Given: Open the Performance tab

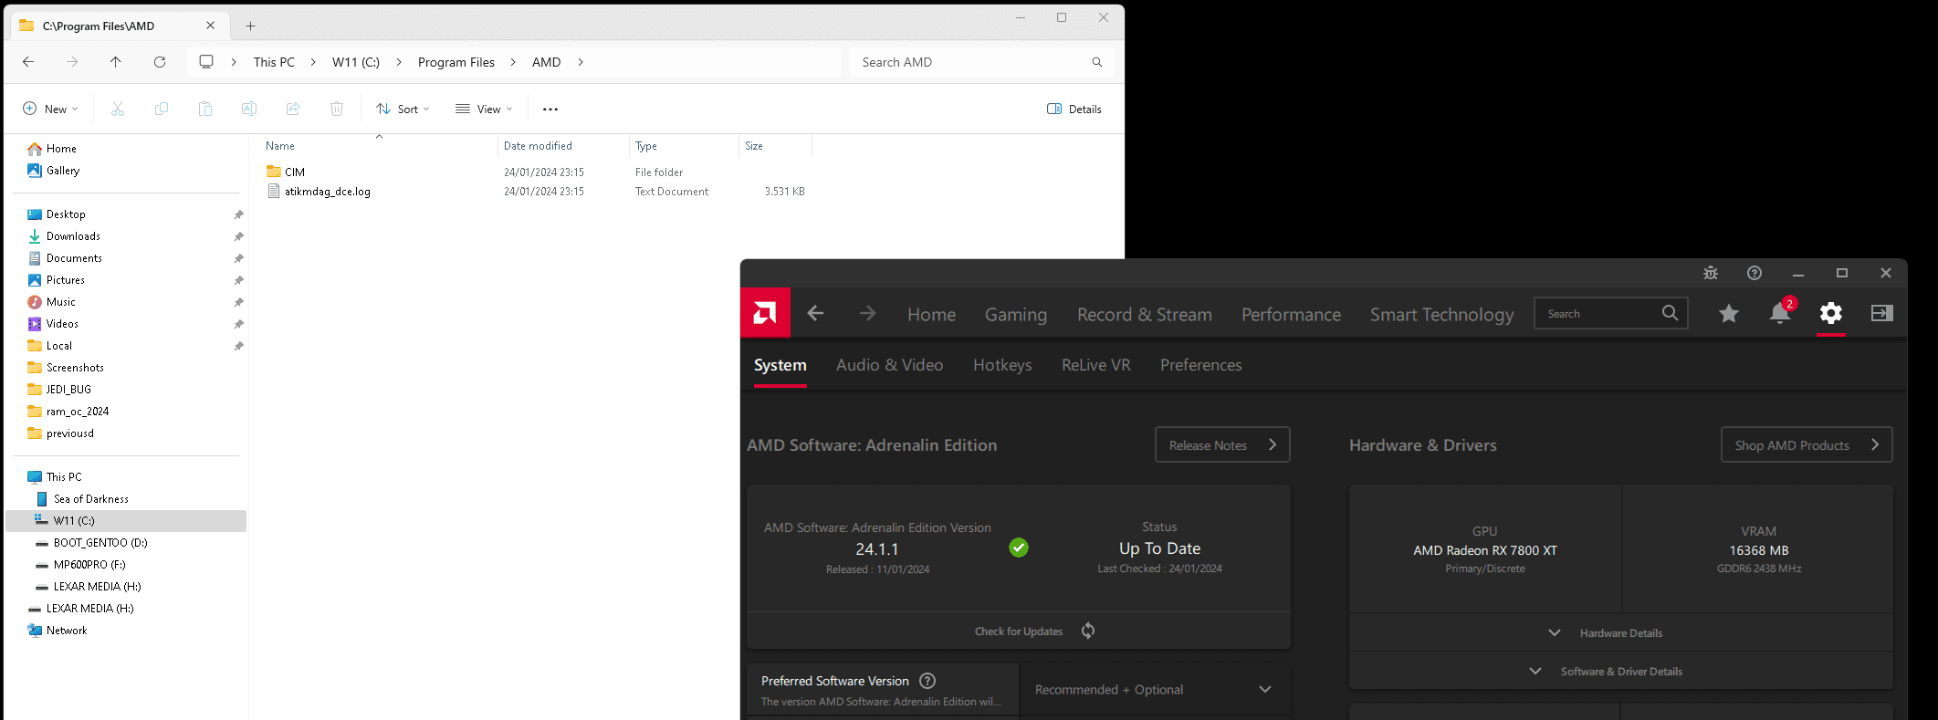Looking at the screenshot, I should [x=1291, y=314].
